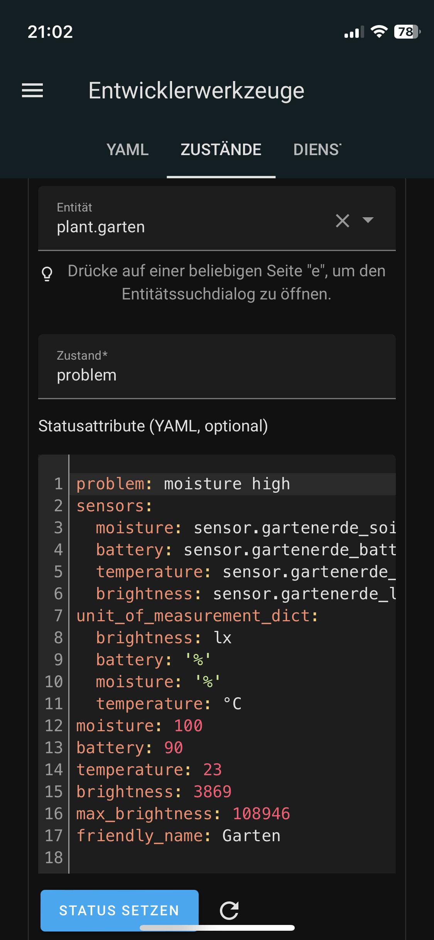Select the moisture: 100 attribute line
Viewport: 434px width, 940px height.
click(x=139, y=725)
